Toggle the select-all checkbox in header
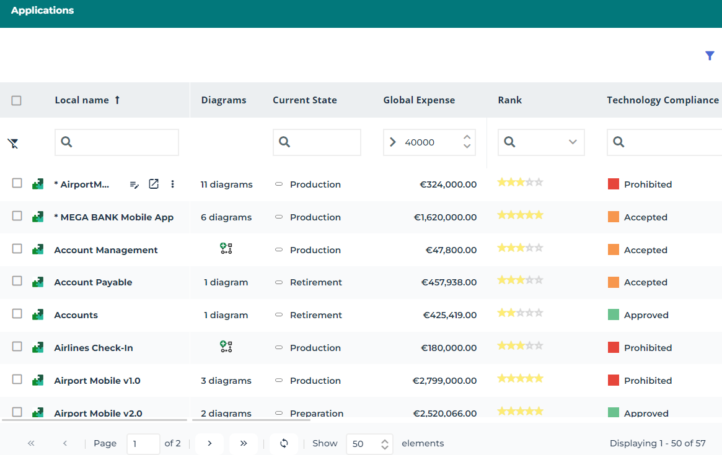Image resolution: width=722 pixels, height=455 pixels. [x=17, y=100]
